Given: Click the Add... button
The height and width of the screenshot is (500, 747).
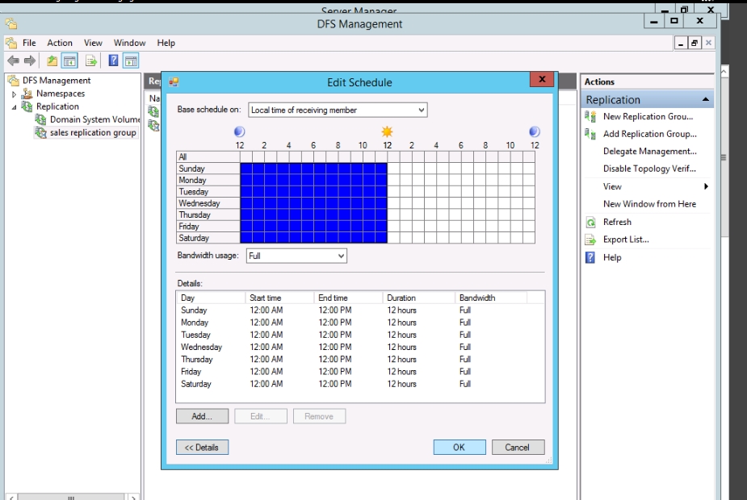Looking at the screenshot, I should coord(202,416).
